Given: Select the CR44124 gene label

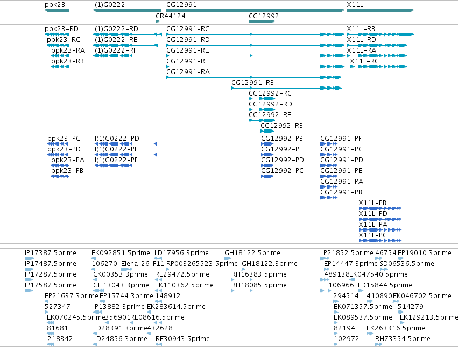Looking at the screenshot, I should [x=171, y=16].
